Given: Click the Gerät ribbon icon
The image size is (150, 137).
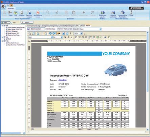Looking at the screenshot, I should (10, 13).
